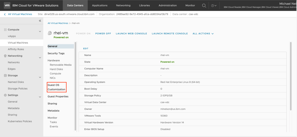Expand the ALL ACTIONS dropdown
The height and width of the screenshot is (137, 297).
point(203,34)
